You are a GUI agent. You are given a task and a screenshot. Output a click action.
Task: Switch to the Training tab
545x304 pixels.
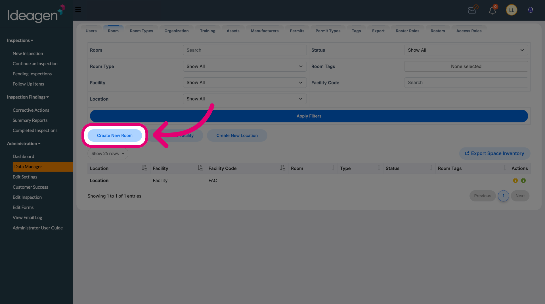pos(208,31)
